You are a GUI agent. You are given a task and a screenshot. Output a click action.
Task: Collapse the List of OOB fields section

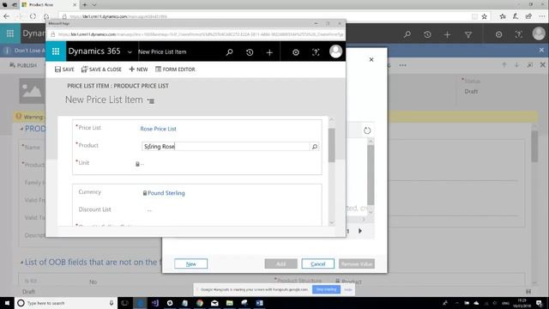[x=21, y=263]
